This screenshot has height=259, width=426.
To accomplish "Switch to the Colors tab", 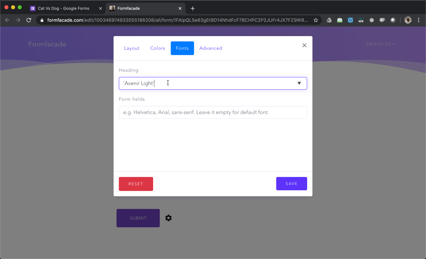I will [157, 48].
